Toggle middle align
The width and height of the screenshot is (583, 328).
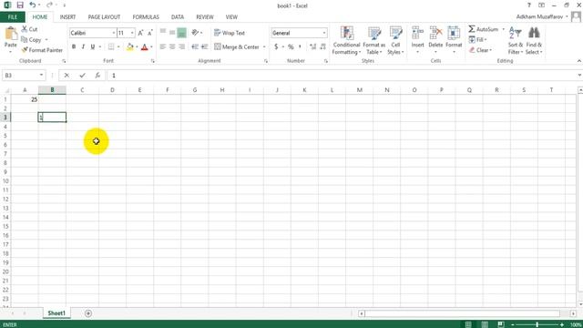(x=172, y=33)
